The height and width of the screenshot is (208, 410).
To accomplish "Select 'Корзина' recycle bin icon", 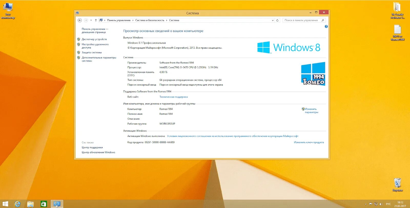I will click(x=397, y=185).
